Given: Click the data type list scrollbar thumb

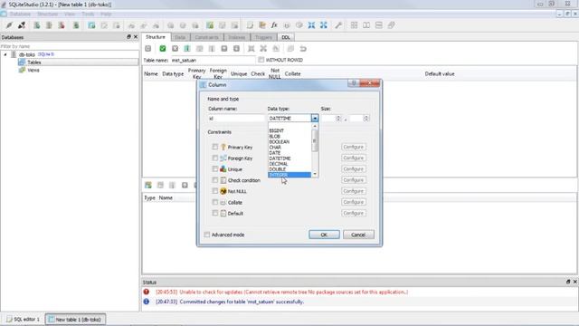Looking at the screenshot, I should [x=315, y=140].
